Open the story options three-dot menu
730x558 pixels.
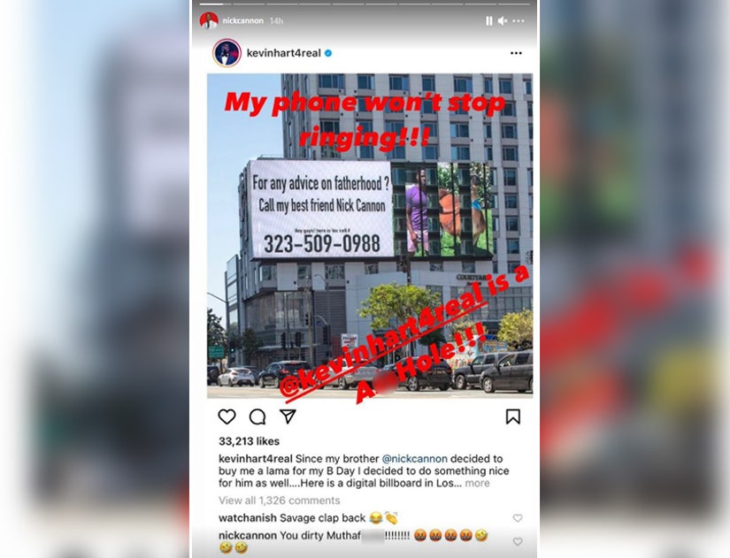[519, 21]
